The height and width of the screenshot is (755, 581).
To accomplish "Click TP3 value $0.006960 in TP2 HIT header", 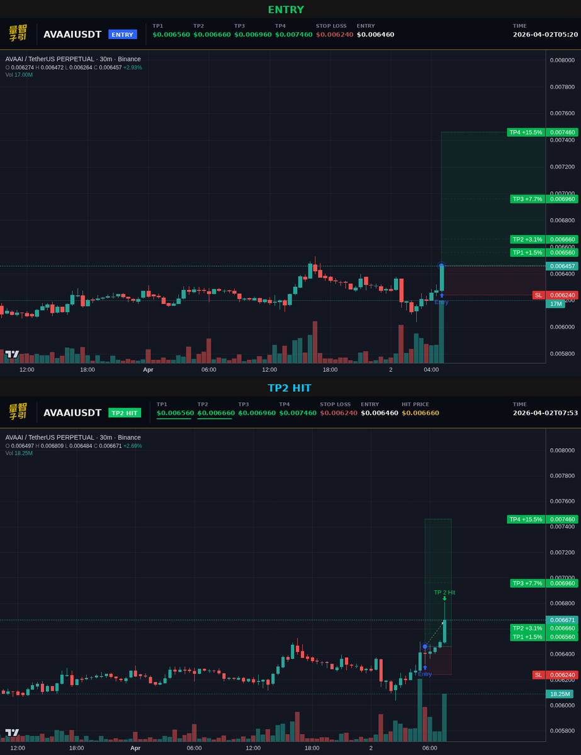I will [257, 413].
